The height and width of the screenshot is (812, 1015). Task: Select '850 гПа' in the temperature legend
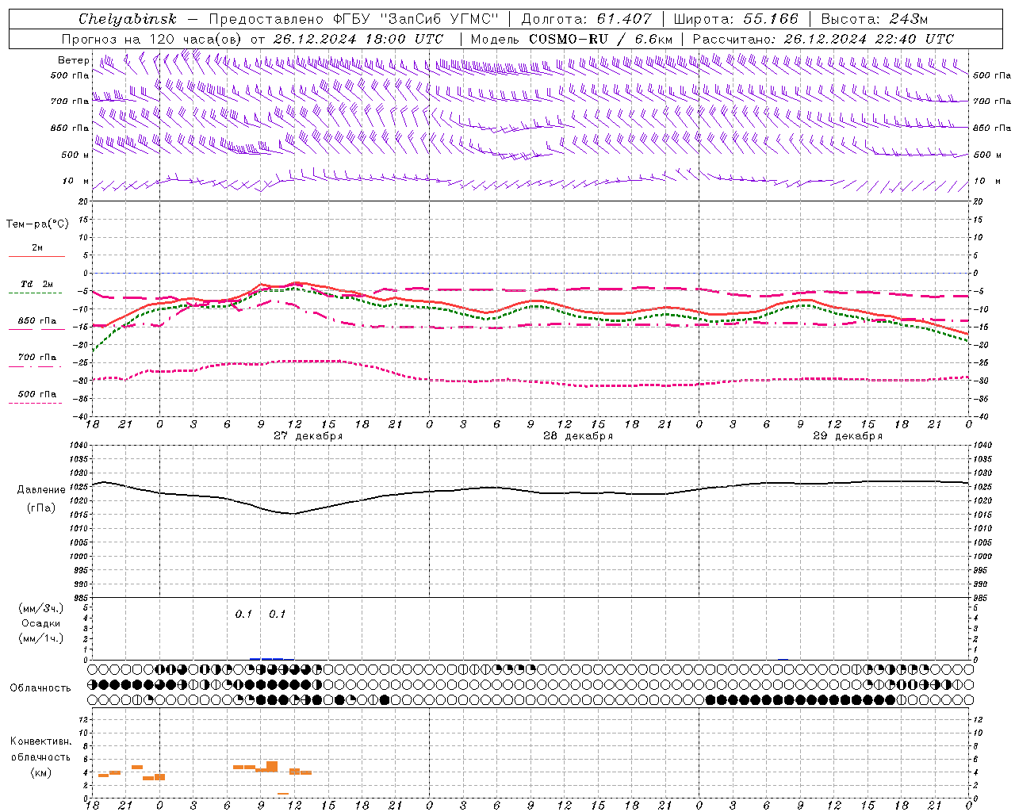(x=37, y=321)
